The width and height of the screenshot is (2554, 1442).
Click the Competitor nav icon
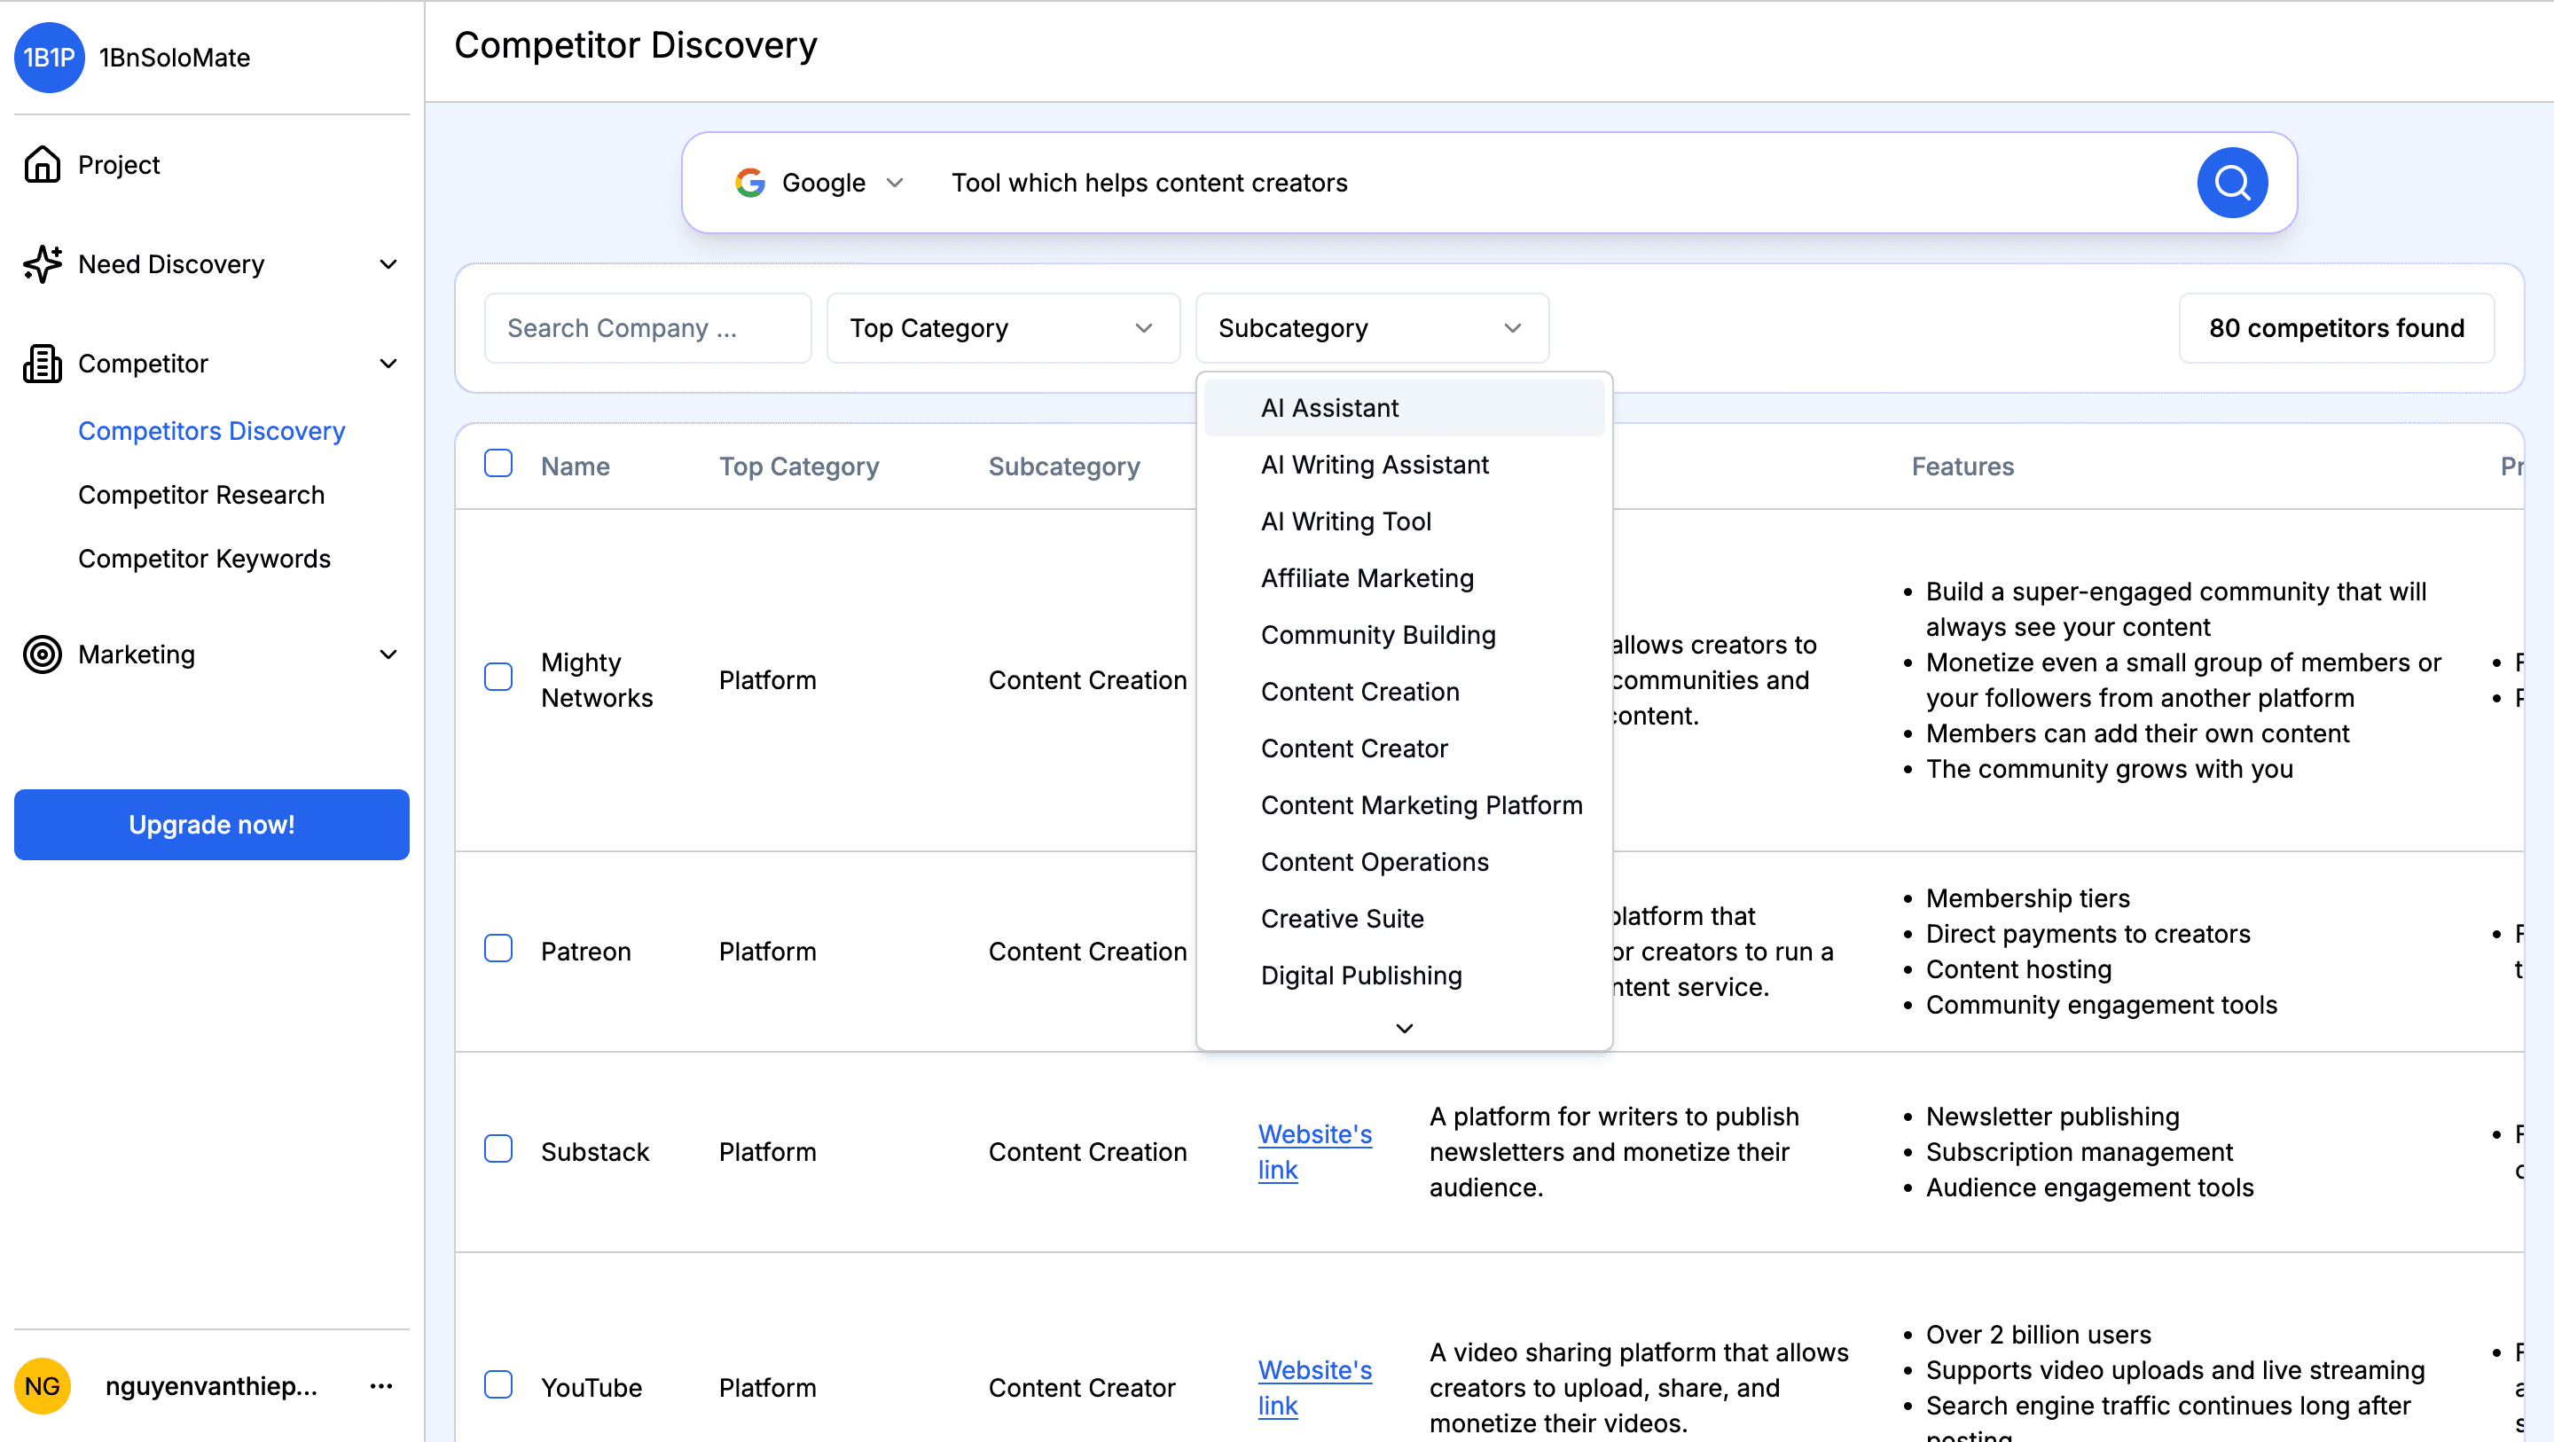[42, 363]
